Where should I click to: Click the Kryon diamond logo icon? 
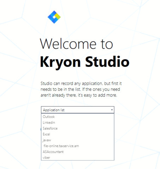pos(54,17)
